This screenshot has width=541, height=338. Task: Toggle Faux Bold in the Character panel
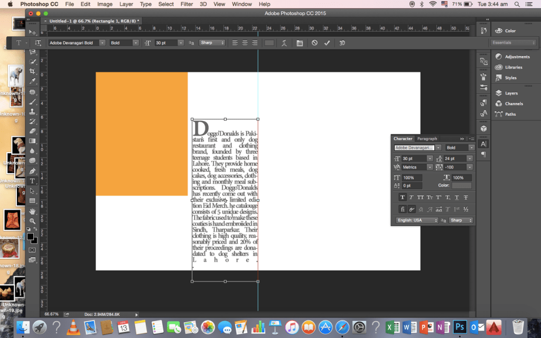tap(403, 197)
